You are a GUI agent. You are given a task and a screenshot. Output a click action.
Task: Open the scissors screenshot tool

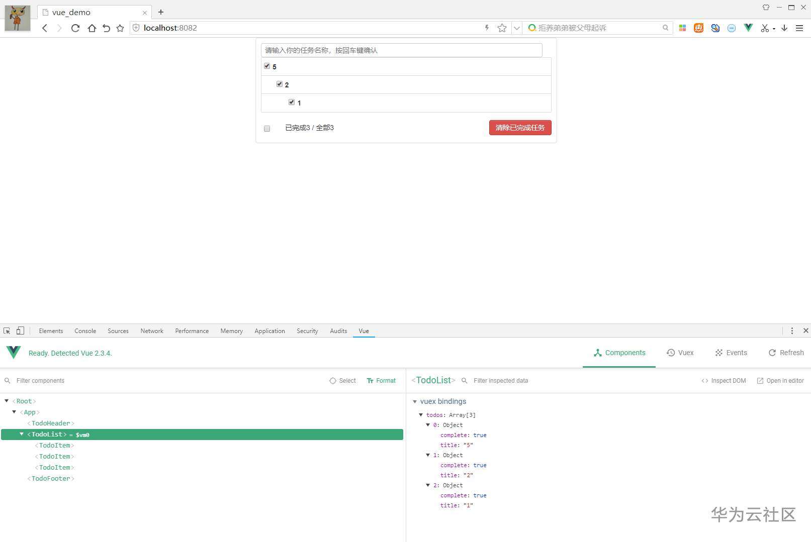click(x=765, y=28)
